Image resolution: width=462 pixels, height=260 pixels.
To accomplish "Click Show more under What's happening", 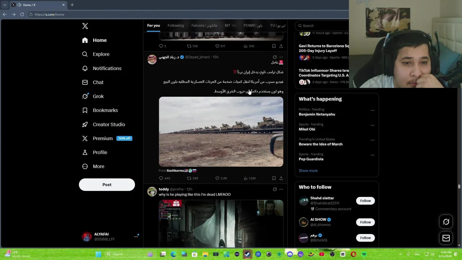I will (x=308, y=170).
